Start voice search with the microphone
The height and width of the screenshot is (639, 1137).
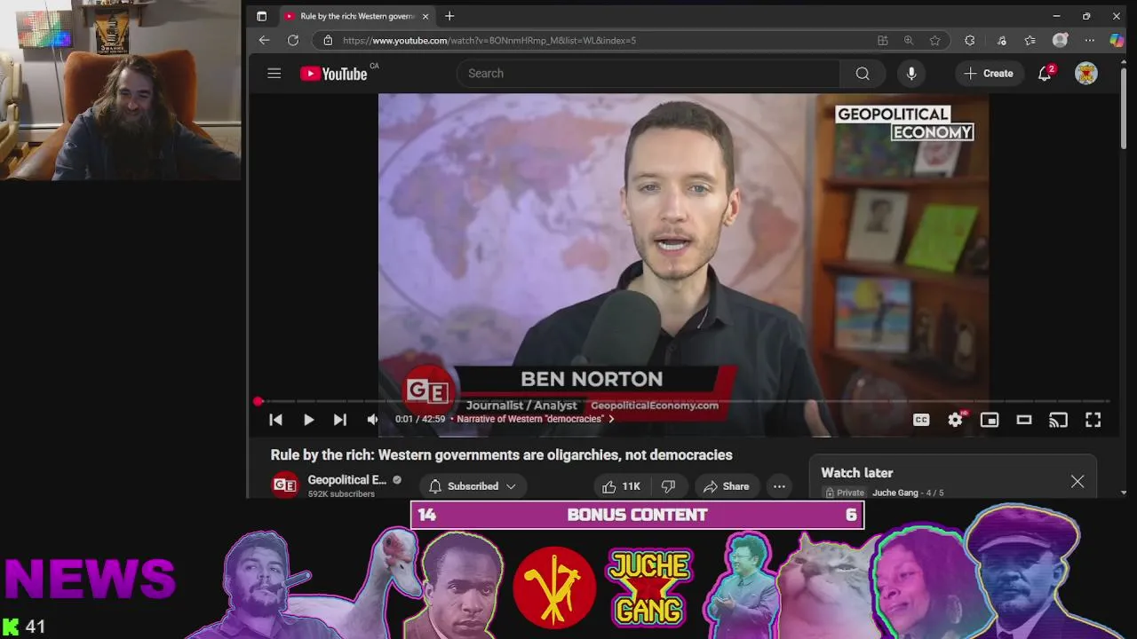click(911, 74)
